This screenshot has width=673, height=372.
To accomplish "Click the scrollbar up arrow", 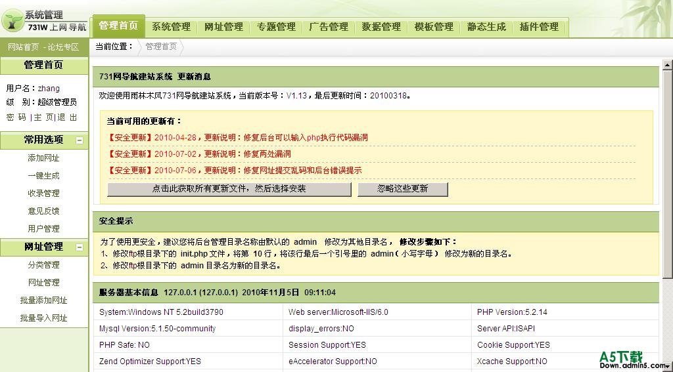I will tap(668, 65).
